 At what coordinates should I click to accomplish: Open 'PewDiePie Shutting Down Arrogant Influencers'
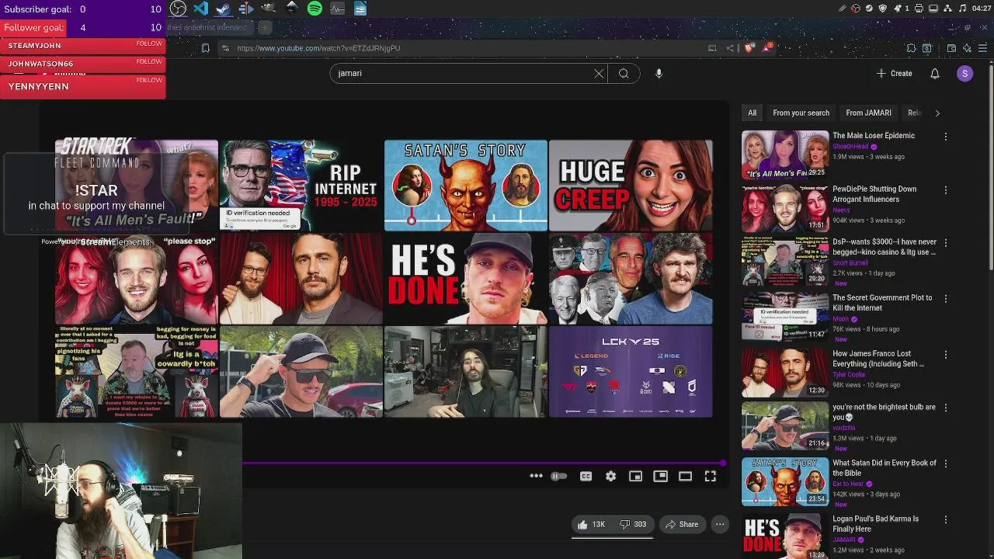(x=874, y=193)
